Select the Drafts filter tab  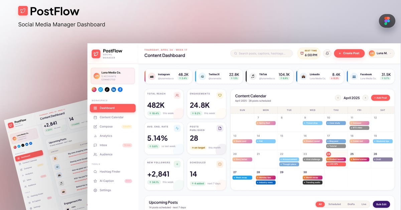coord(351,204)
